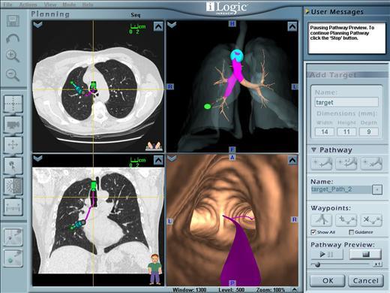Select the four-arrow Pan tool
The height and width of the screenshot is (293, 390).
click(x=13, y=145)
